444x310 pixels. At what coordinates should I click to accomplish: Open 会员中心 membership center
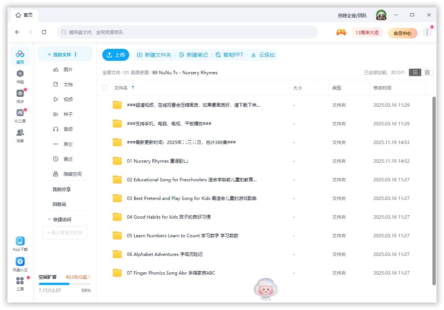click(x=402, y=33)
